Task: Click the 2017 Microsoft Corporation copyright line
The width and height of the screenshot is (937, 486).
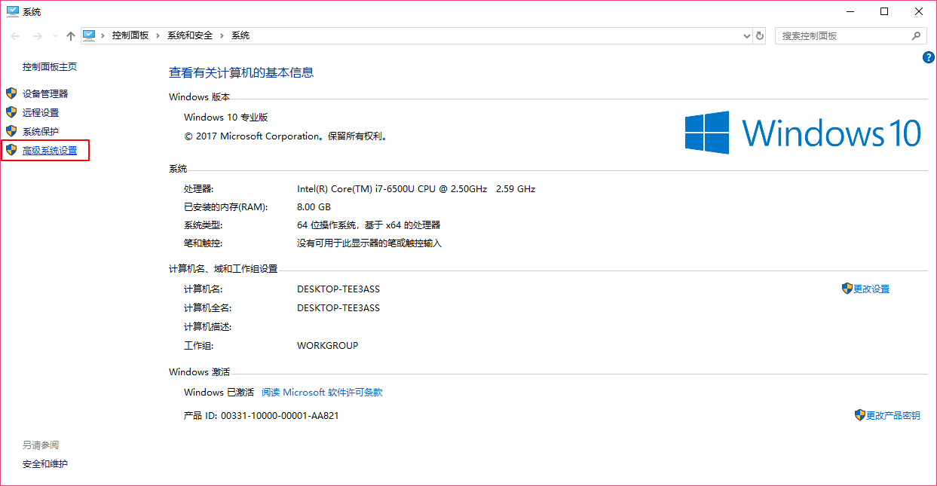Action: 286,137
